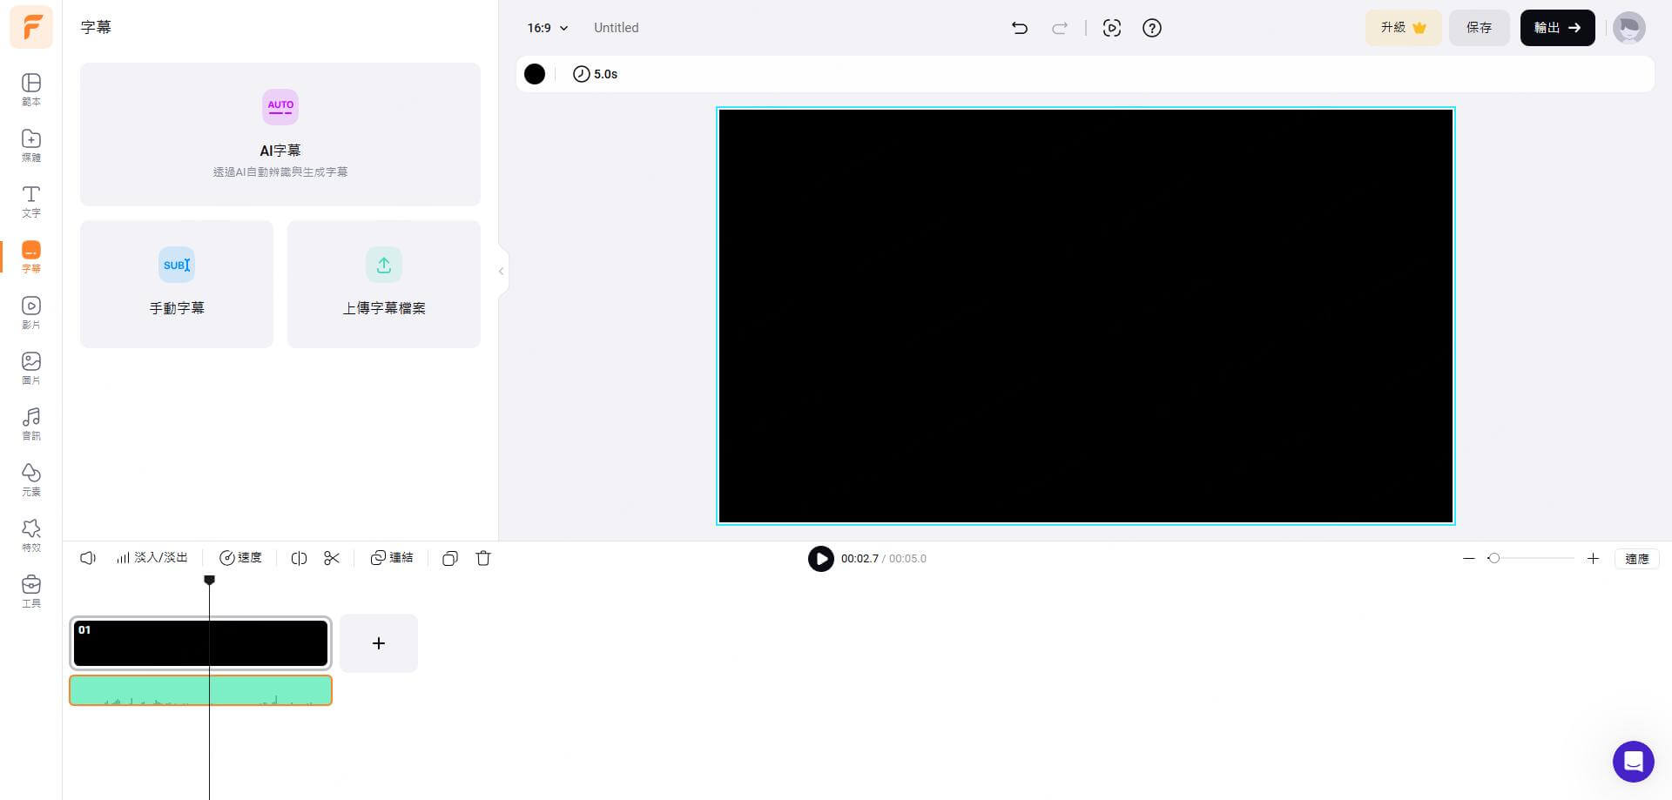The width and height of the screenshot is (1672, 800).
Task: Click the redo arrow icon
Action: coord(1060,28)
